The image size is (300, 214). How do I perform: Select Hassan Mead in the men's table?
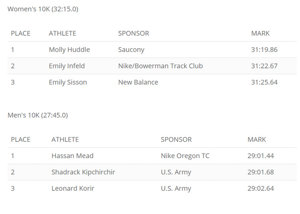click(72, 156)
